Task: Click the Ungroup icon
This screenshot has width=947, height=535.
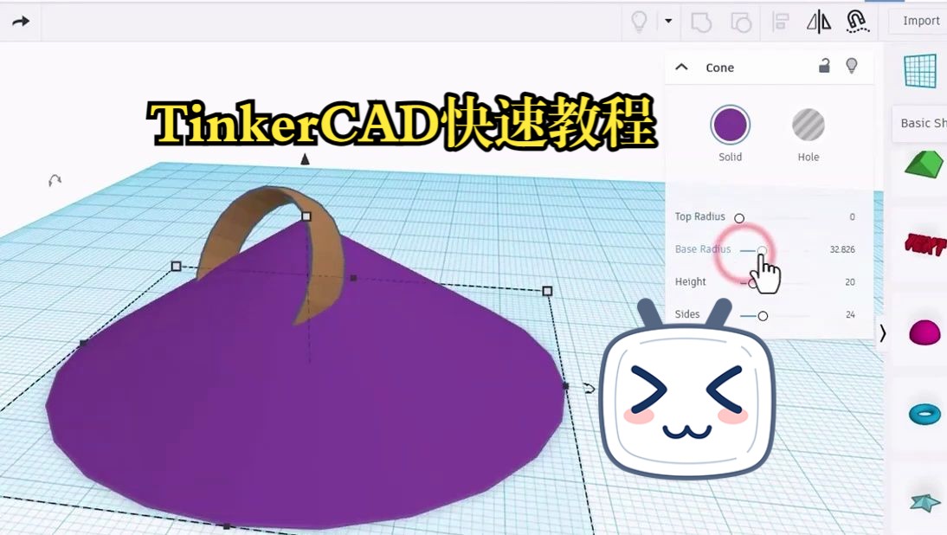Action: 742,22
